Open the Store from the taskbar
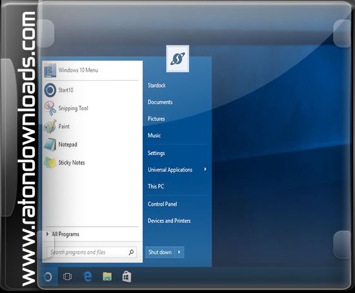Viewport: 355px width, 293px height. pyautogui.click(x=127, y=277)
